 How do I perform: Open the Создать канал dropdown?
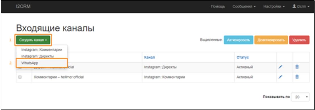point(33,40)
